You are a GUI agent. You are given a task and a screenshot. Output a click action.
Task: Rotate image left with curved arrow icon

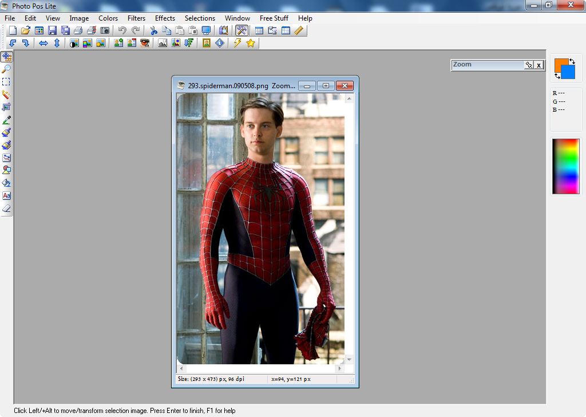pos(13,43)
